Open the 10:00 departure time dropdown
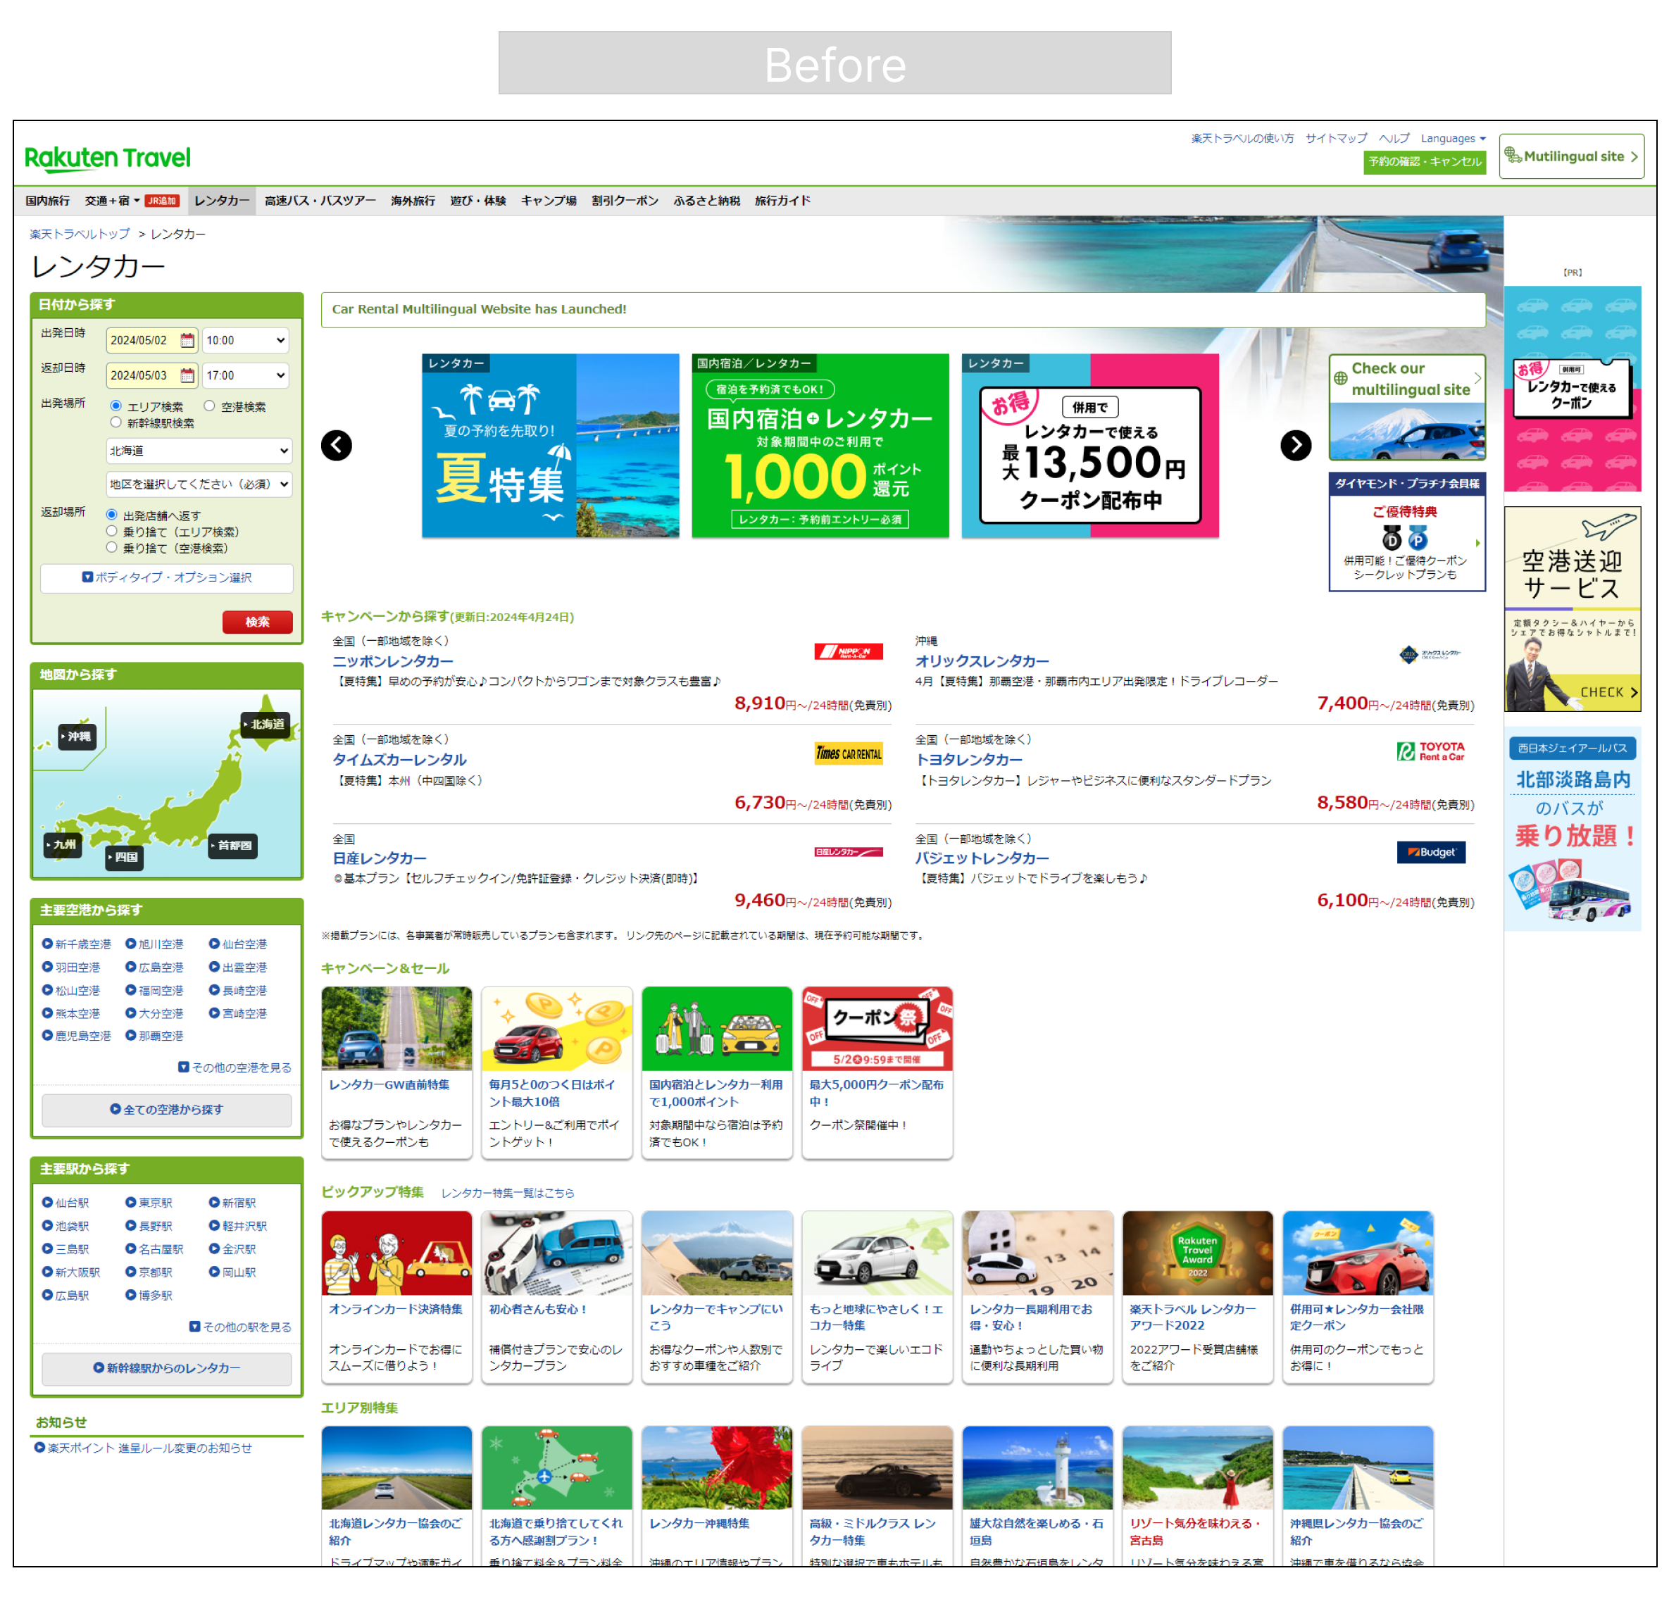This screenshot has height=1597, width=1669. click(246, 341)
